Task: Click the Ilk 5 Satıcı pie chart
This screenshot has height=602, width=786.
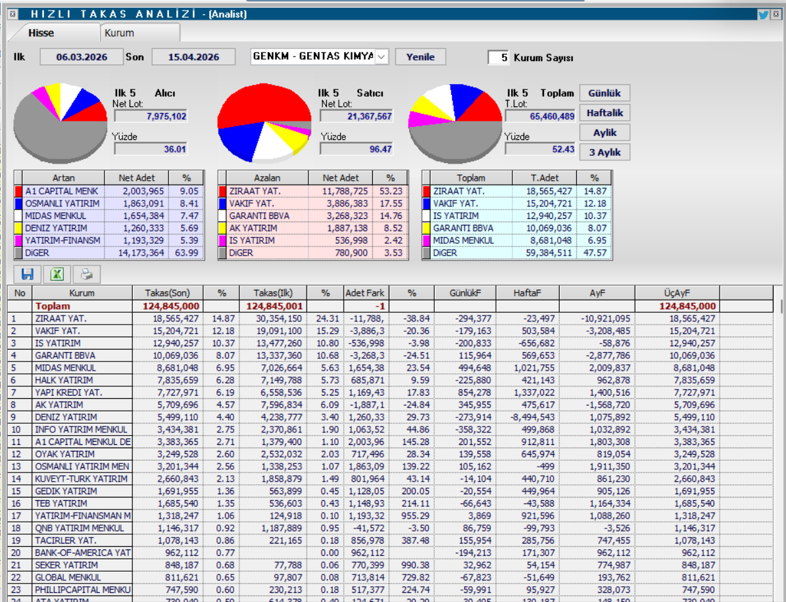Action: 264,123
